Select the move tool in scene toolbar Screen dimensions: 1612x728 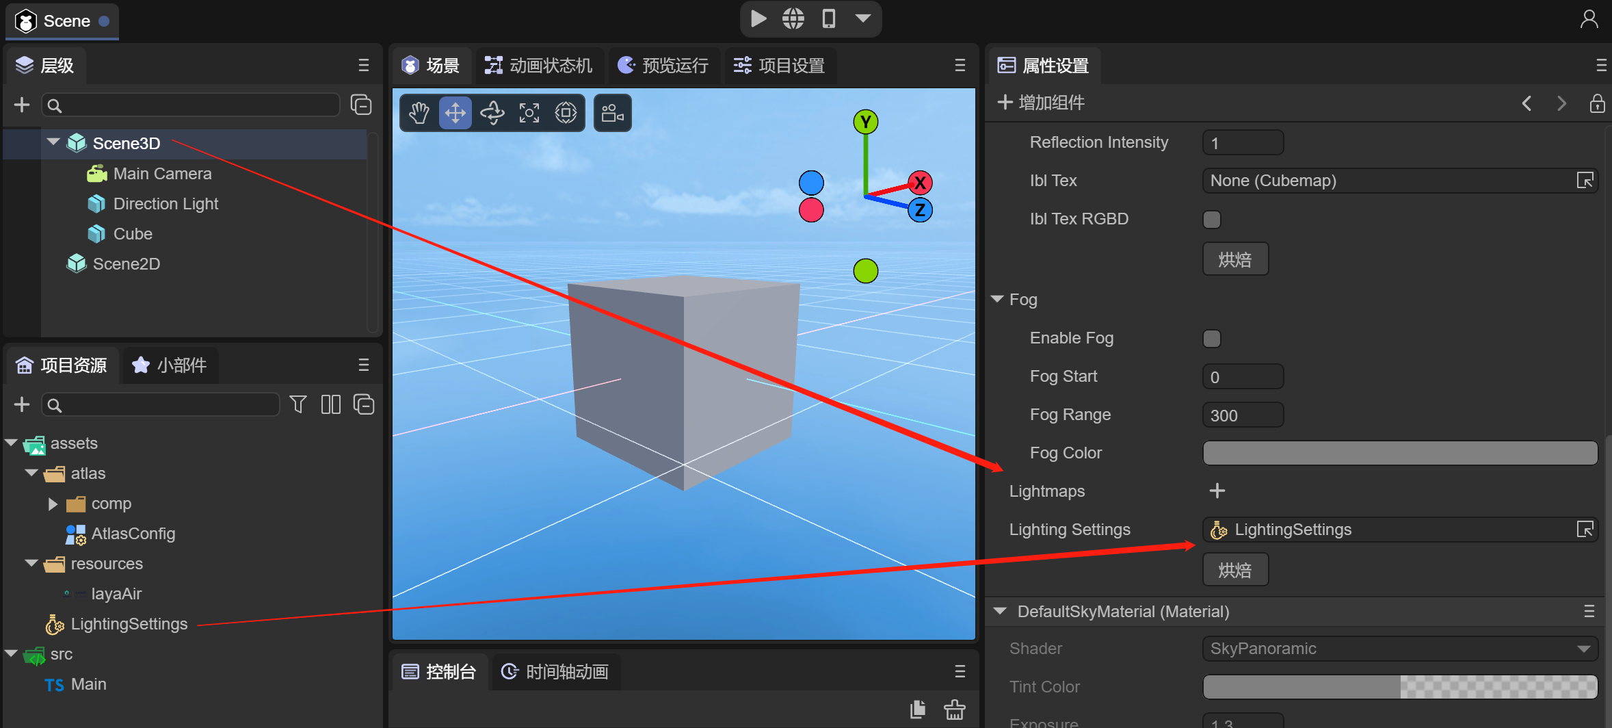click(x=455, y=113)
